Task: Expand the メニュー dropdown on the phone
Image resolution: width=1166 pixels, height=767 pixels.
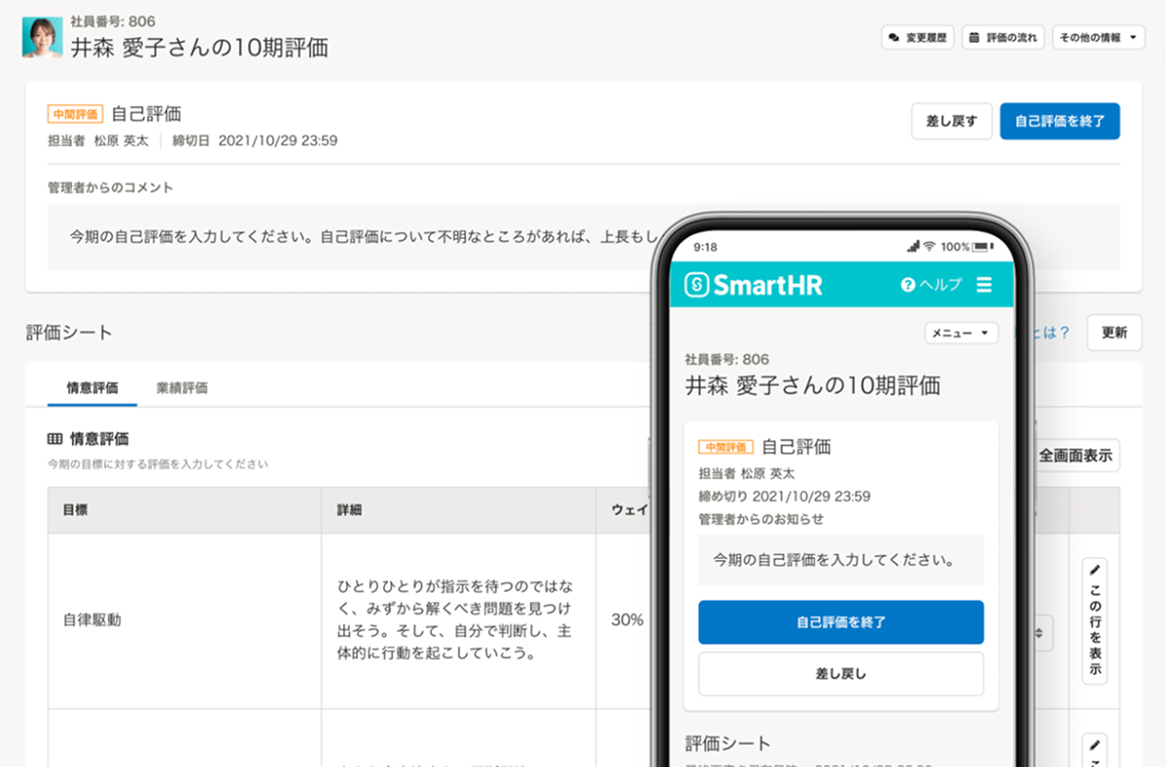Action: tap(961, 332)
